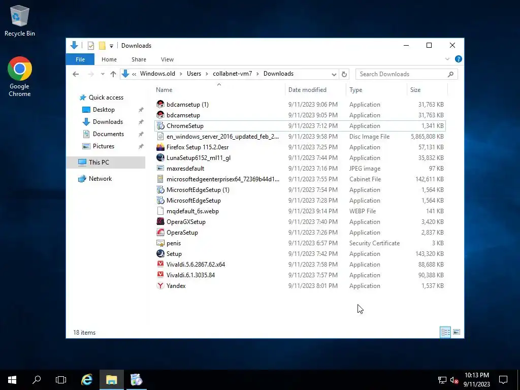Select the maxresdefault JPEG image icon
Screen dimensions: 520x390
[x=160, y=169]
